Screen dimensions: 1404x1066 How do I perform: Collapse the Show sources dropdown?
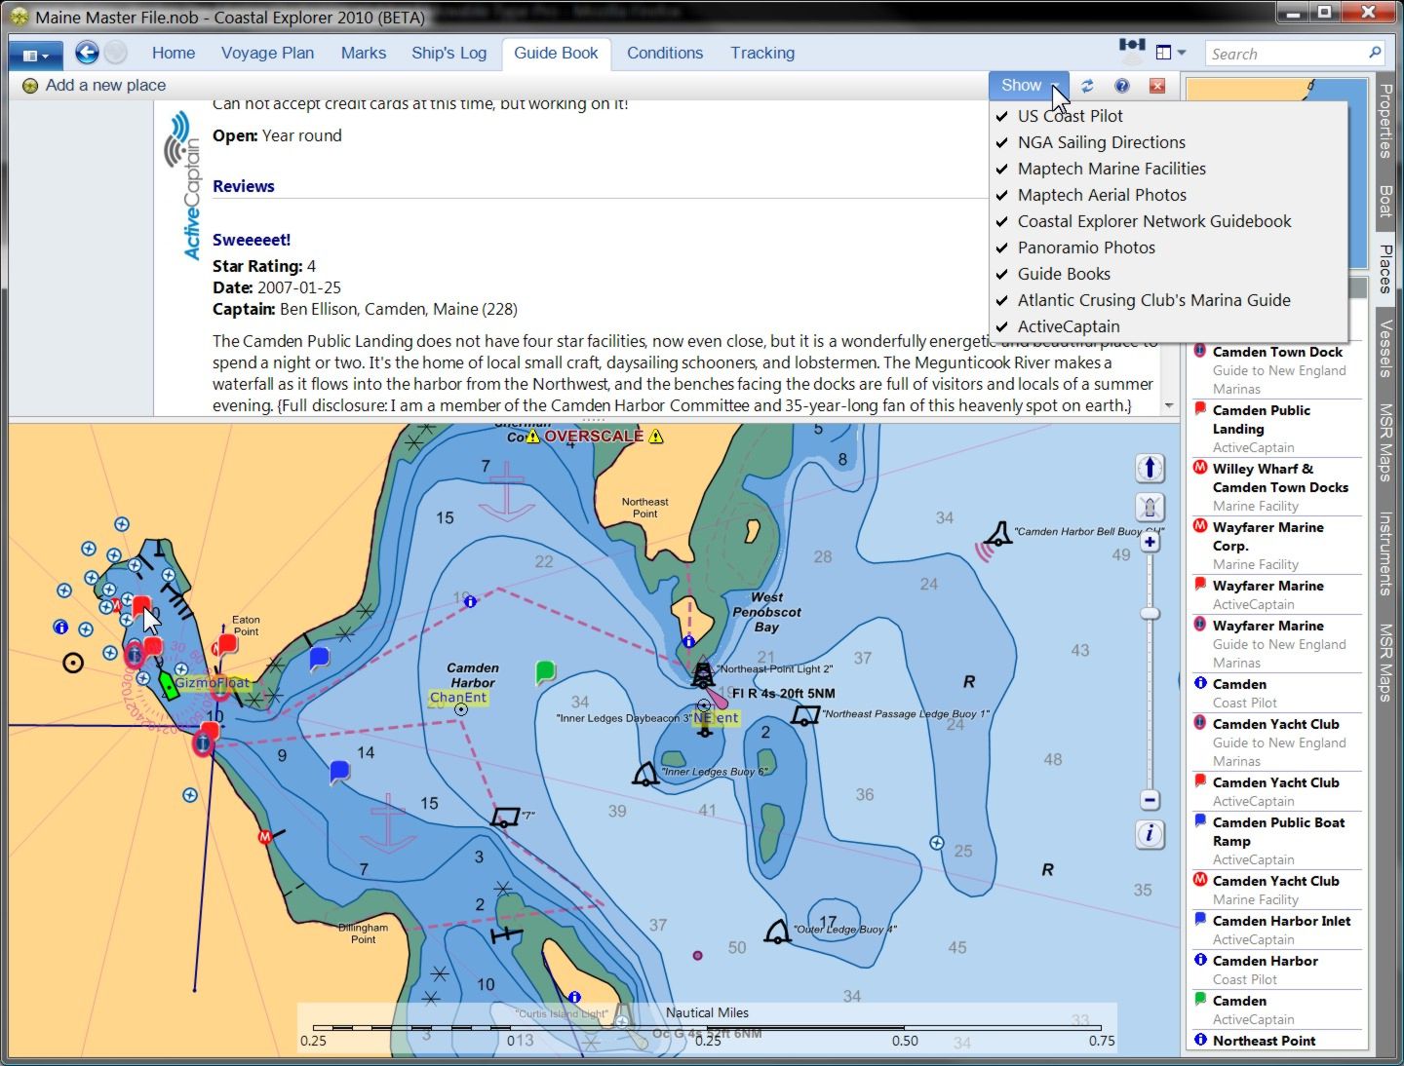1029,86
